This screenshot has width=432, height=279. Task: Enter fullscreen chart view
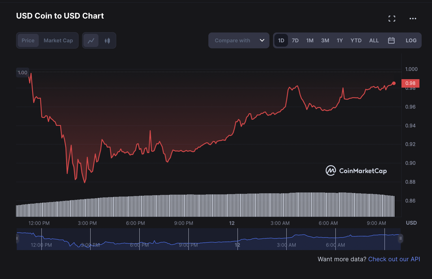point(392,19)
